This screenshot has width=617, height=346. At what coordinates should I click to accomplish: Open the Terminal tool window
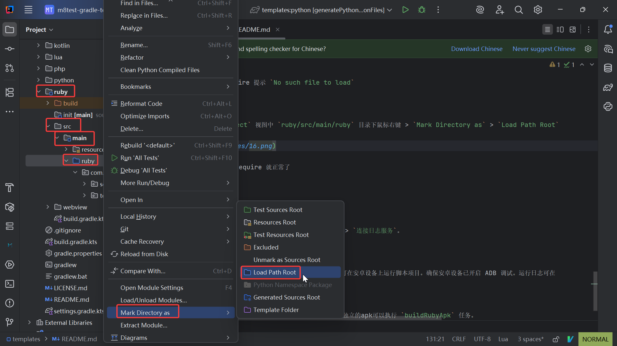[10, 284]
